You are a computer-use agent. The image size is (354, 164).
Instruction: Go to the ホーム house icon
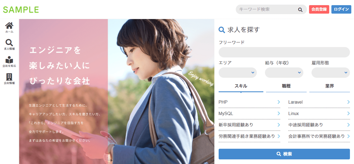click(x=9, y=26)
